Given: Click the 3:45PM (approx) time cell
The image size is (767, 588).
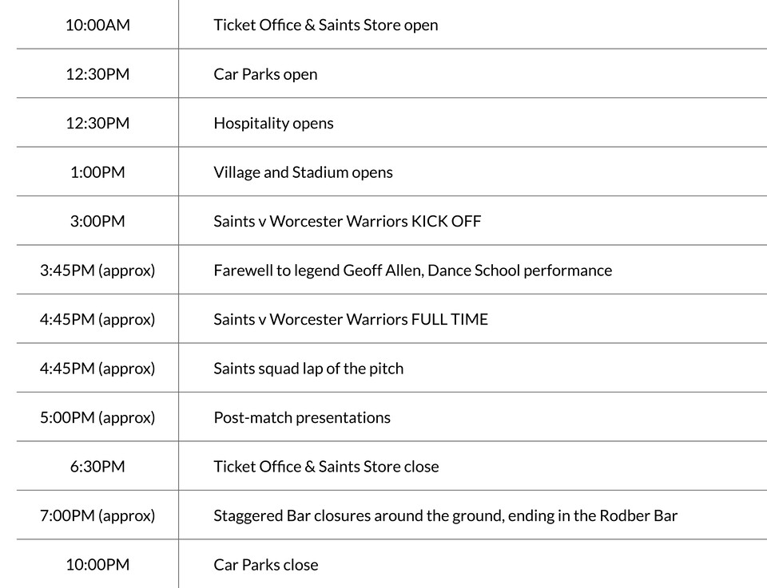Looking at the screenshot, I should point(97,270).
